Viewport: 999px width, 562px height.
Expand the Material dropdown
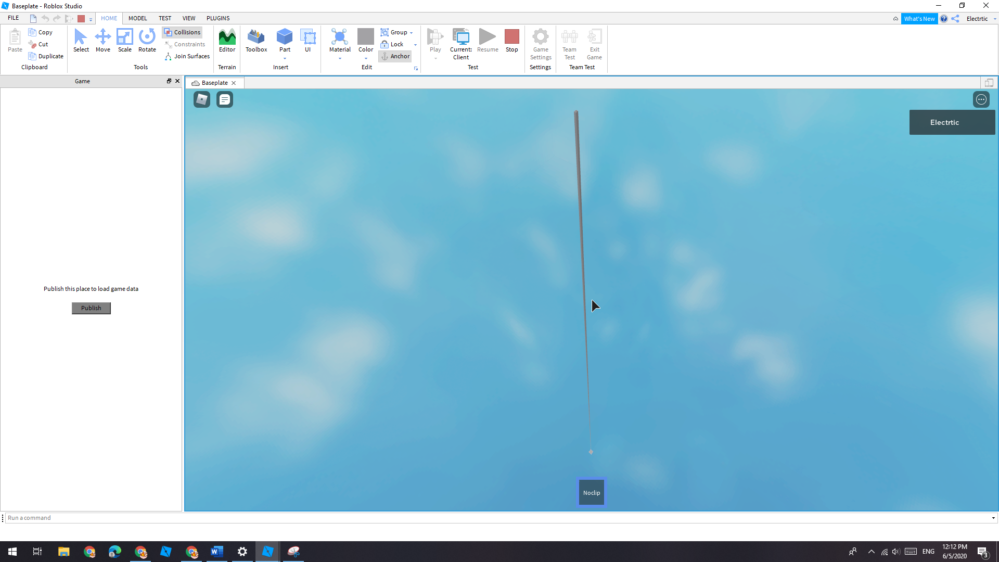tap(340, 58)
